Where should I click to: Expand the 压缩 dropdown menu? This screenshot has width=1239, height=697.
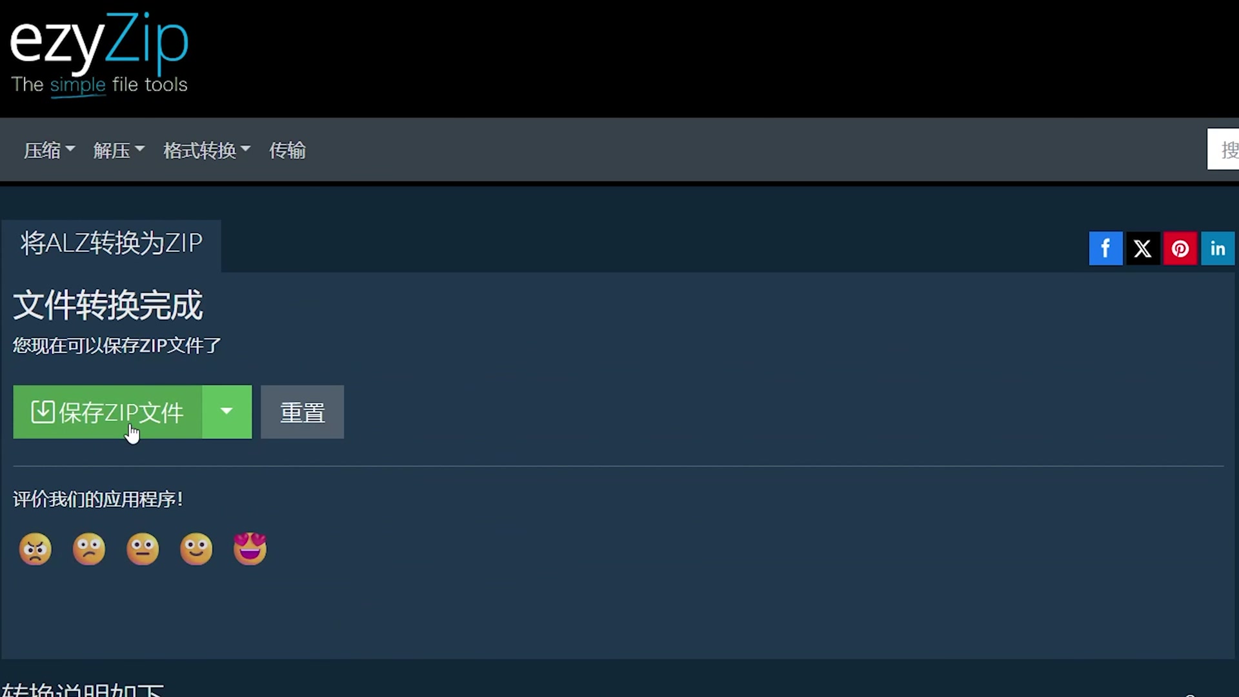[x=50, y=150]
